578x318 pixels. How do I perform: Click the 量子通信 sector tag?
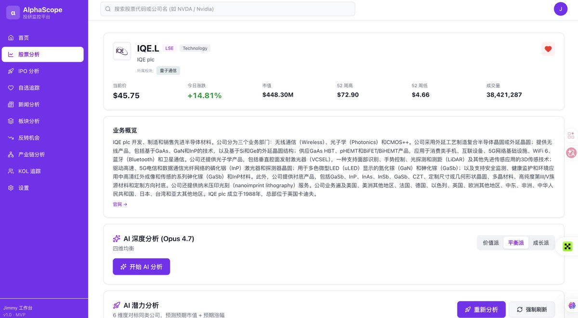pyautogui.click(x=168, y=71)
